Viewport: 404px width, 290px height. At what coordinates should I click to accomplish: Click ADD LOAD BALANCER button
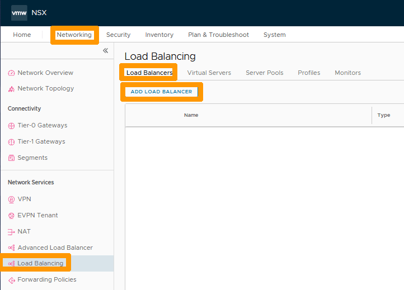point(161,92)
